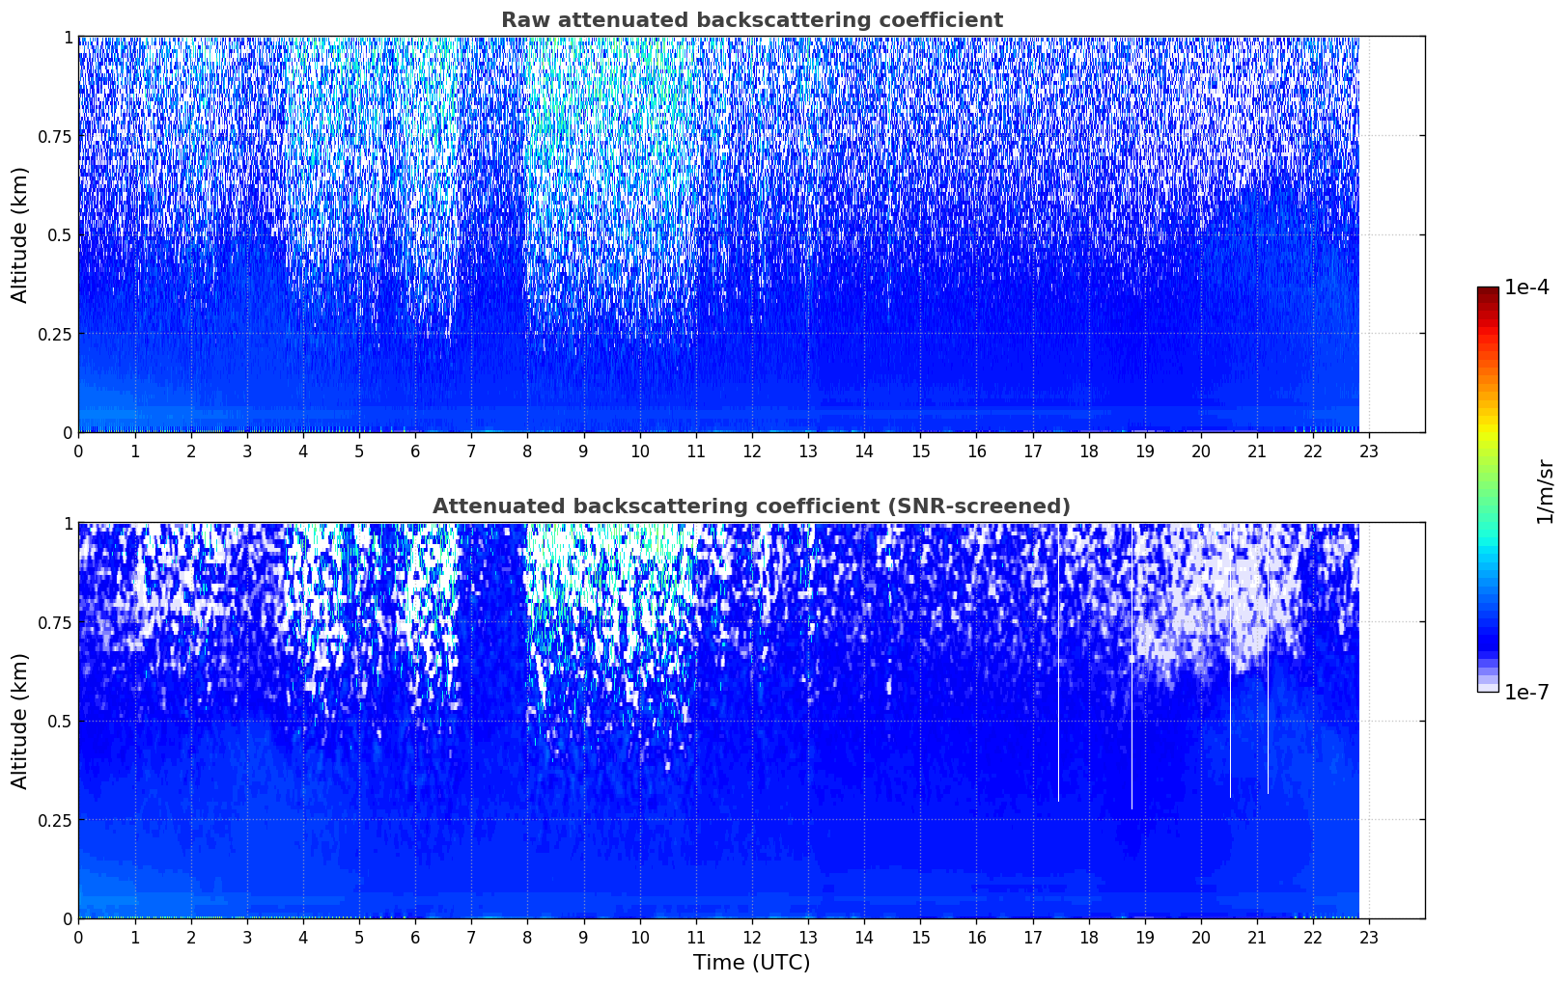1565x984 pixels.
Task: Click the "23" time tick below the top plot
Action: pos(1369,451)
